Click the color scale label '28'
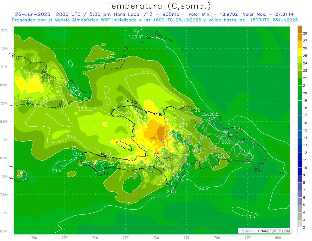 [305, 33]
